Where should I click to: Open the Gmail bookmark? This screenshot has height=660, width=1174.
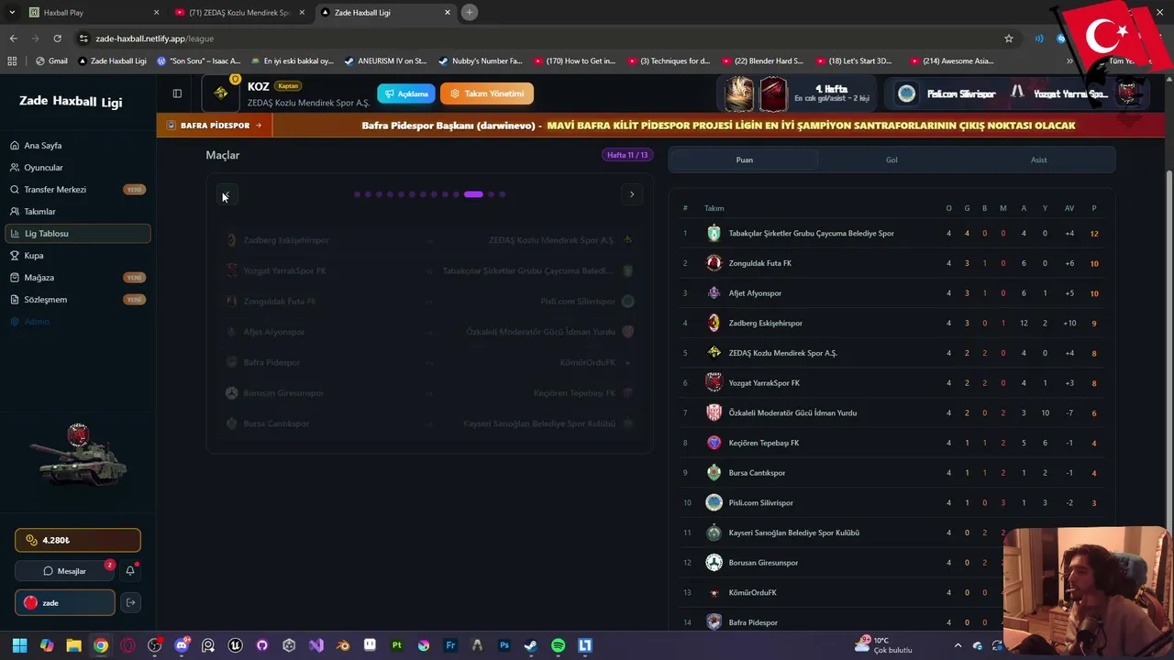pos(51,61)
